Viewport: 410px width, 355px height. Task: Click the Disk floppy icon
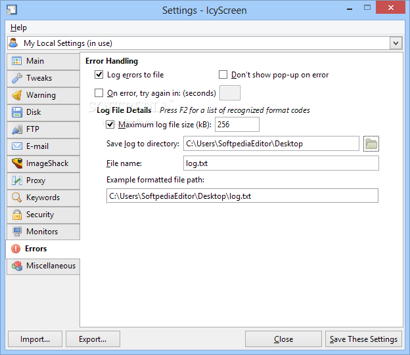pos(16,112)
